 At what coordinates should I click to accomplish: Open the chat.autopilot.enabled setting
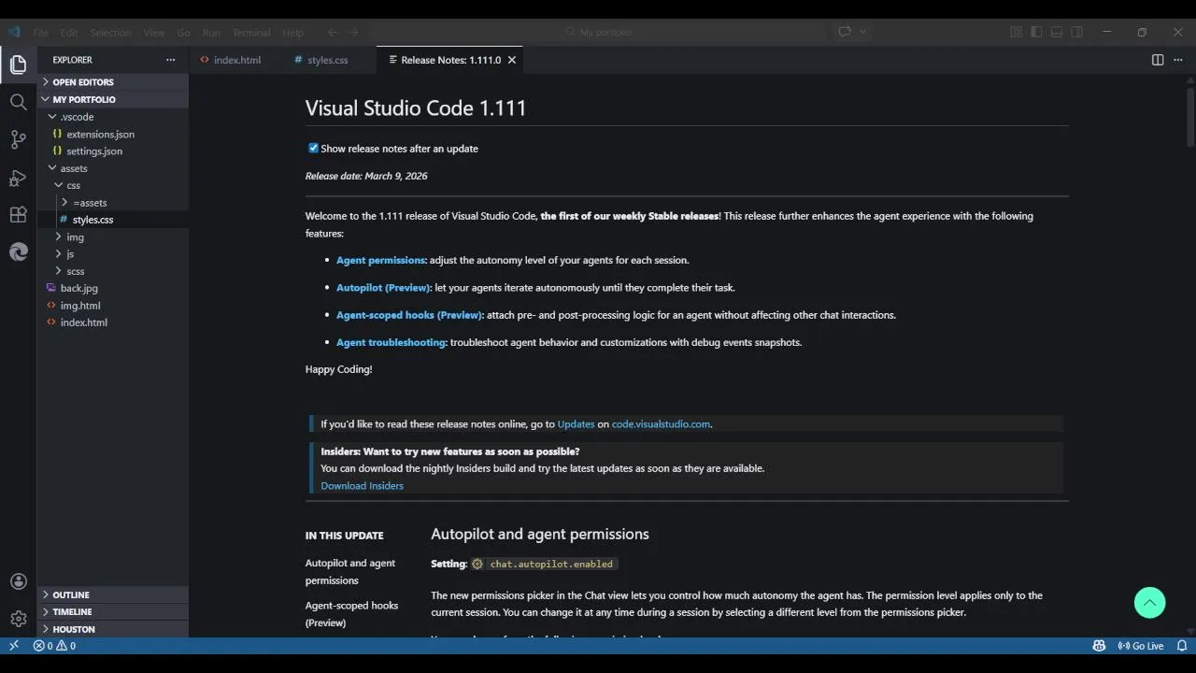click(x=551, y=565)
